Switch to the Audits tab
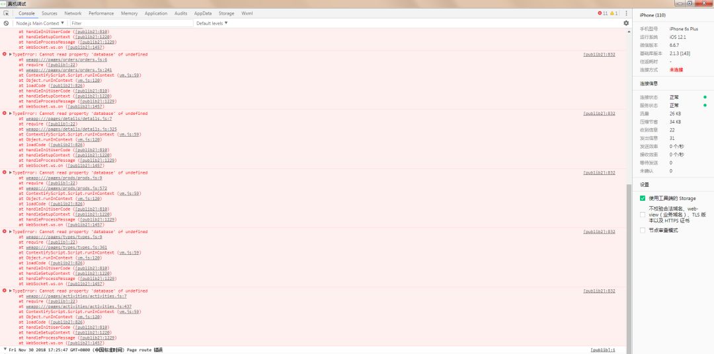Image resolution: width=714 pixels, height=354 pixels. point(180,14)
